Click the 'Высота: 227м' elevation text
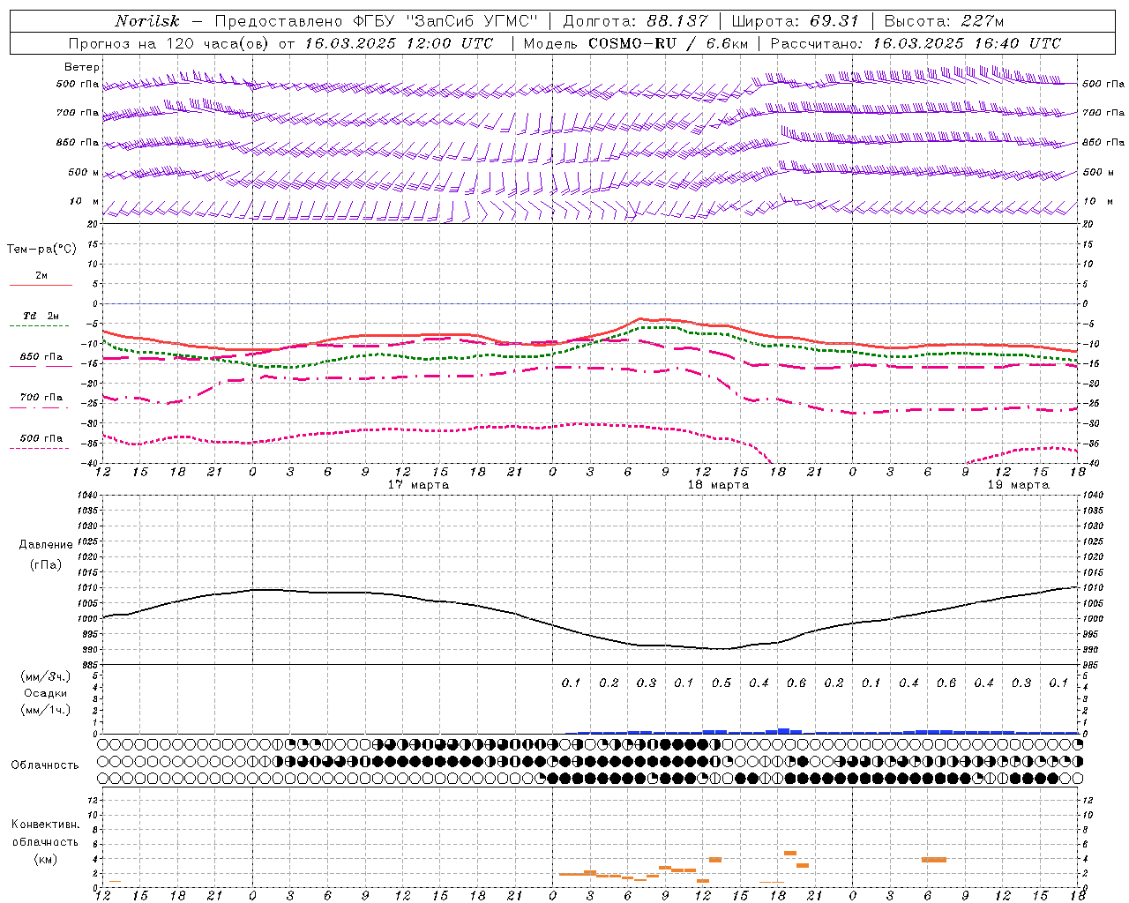The image size is (1129, 903). (x=944, y=21)
